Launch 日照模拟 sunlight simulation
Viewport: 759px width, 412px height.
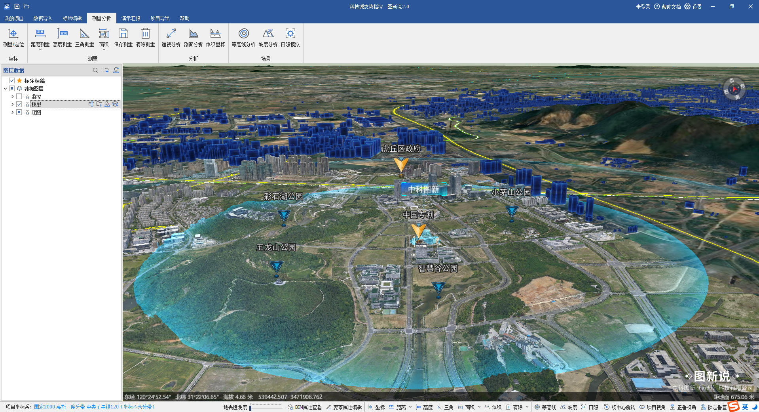[x=290, y=38]
